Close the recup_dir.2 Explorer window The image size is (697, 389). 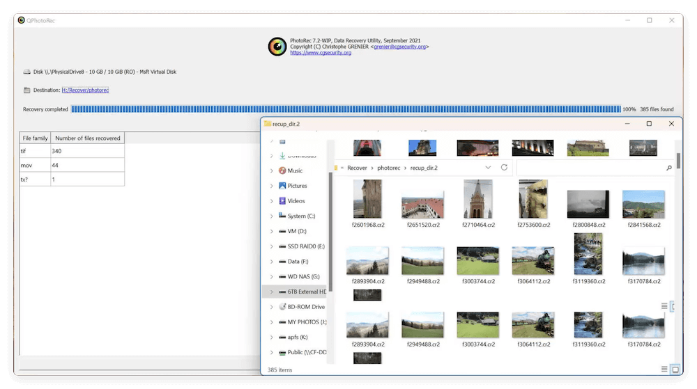coord(671,124)
